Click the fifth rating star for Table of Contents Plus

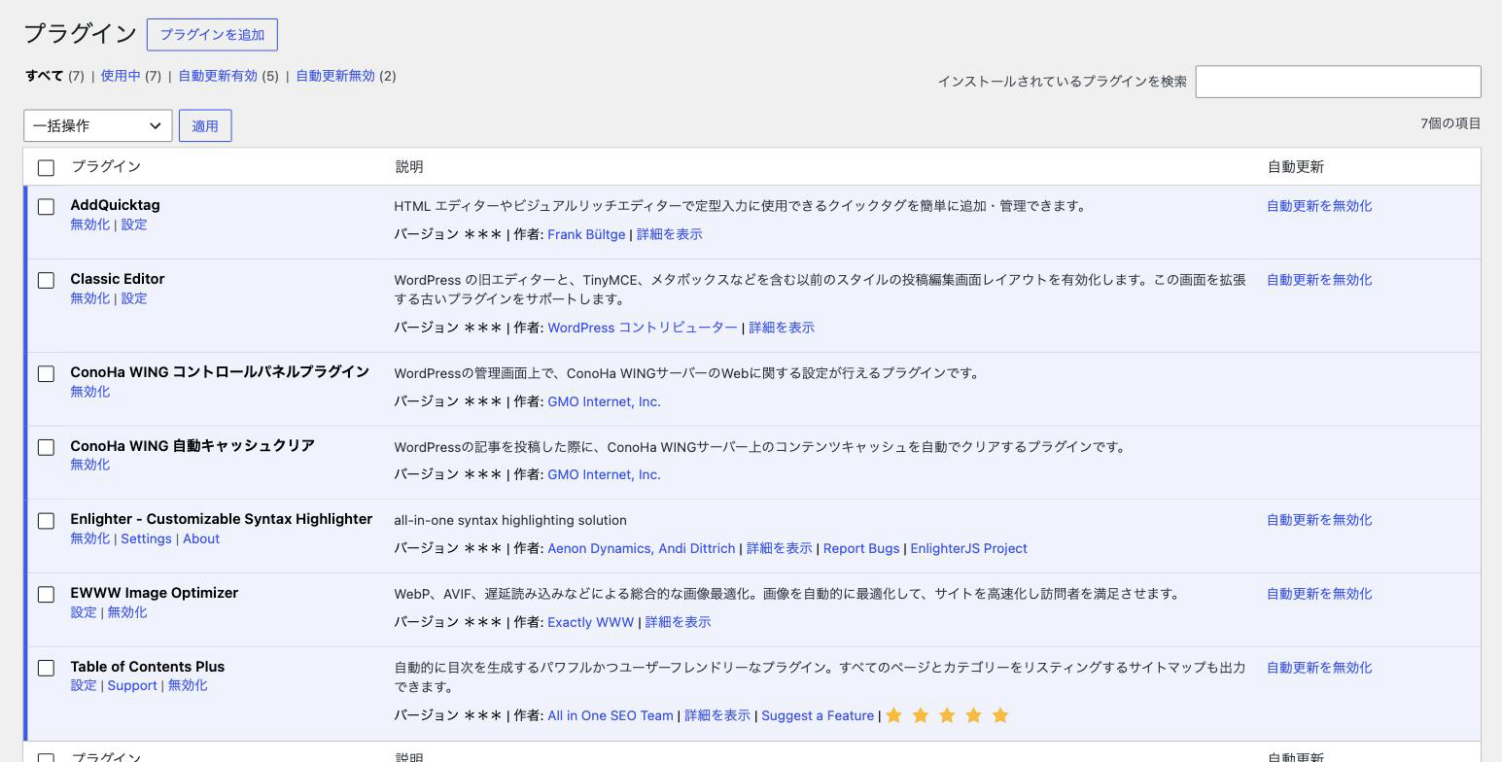999,715
